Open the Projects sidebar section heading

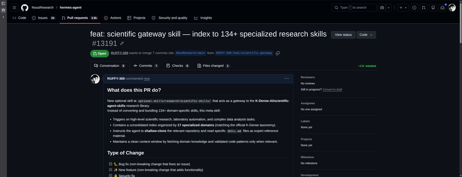click(306, 139)
